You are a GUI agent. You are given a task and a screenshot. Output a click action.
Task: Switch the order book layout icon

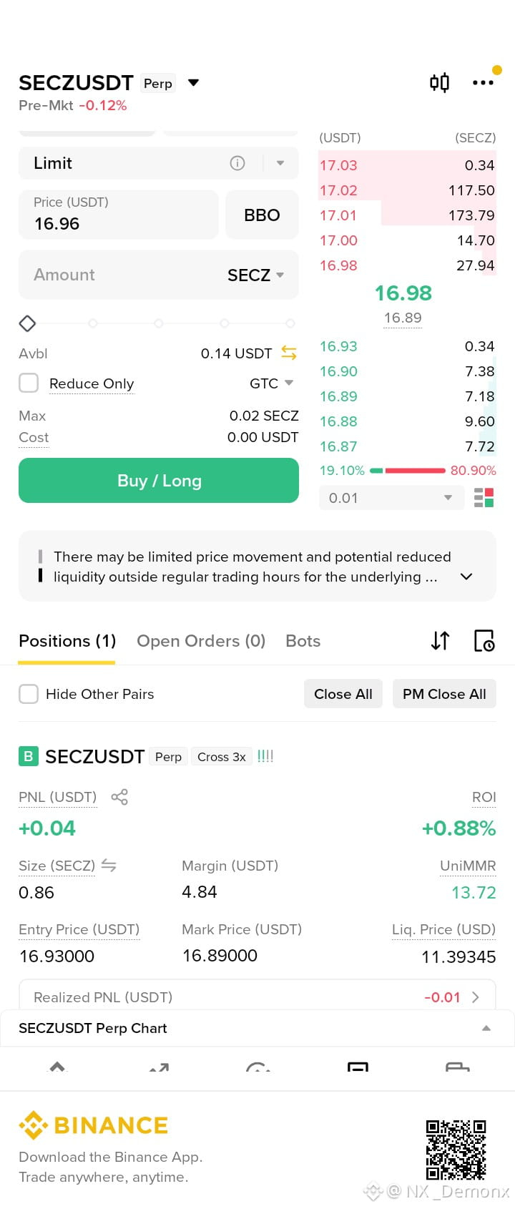[x=484, y=497]
